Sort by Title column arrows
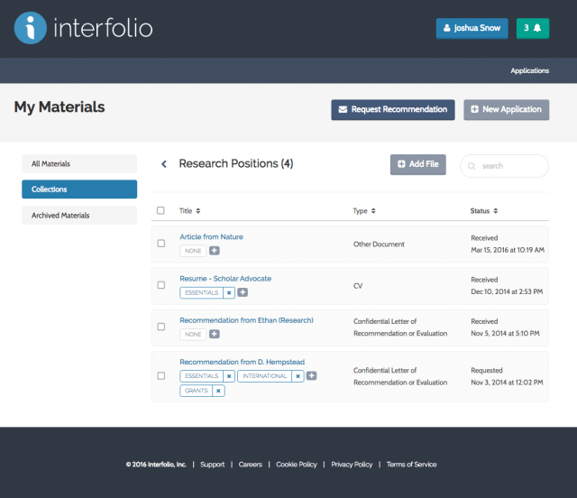The width and height of the screenshot is (577, 498). [x=198, y=211]
